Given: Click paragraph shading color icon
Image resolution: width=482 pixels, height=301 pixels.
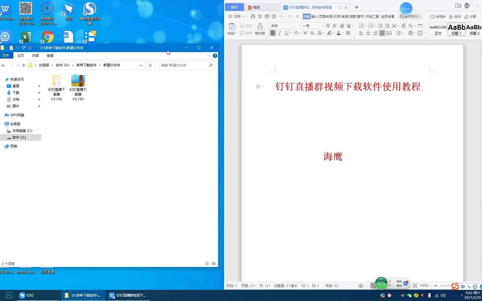Looking at the screenshot, I should pos(411,33).
